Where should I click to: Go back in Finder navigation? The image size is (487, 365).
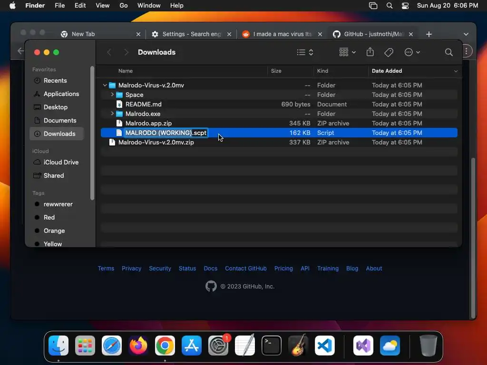coord(109,52)
